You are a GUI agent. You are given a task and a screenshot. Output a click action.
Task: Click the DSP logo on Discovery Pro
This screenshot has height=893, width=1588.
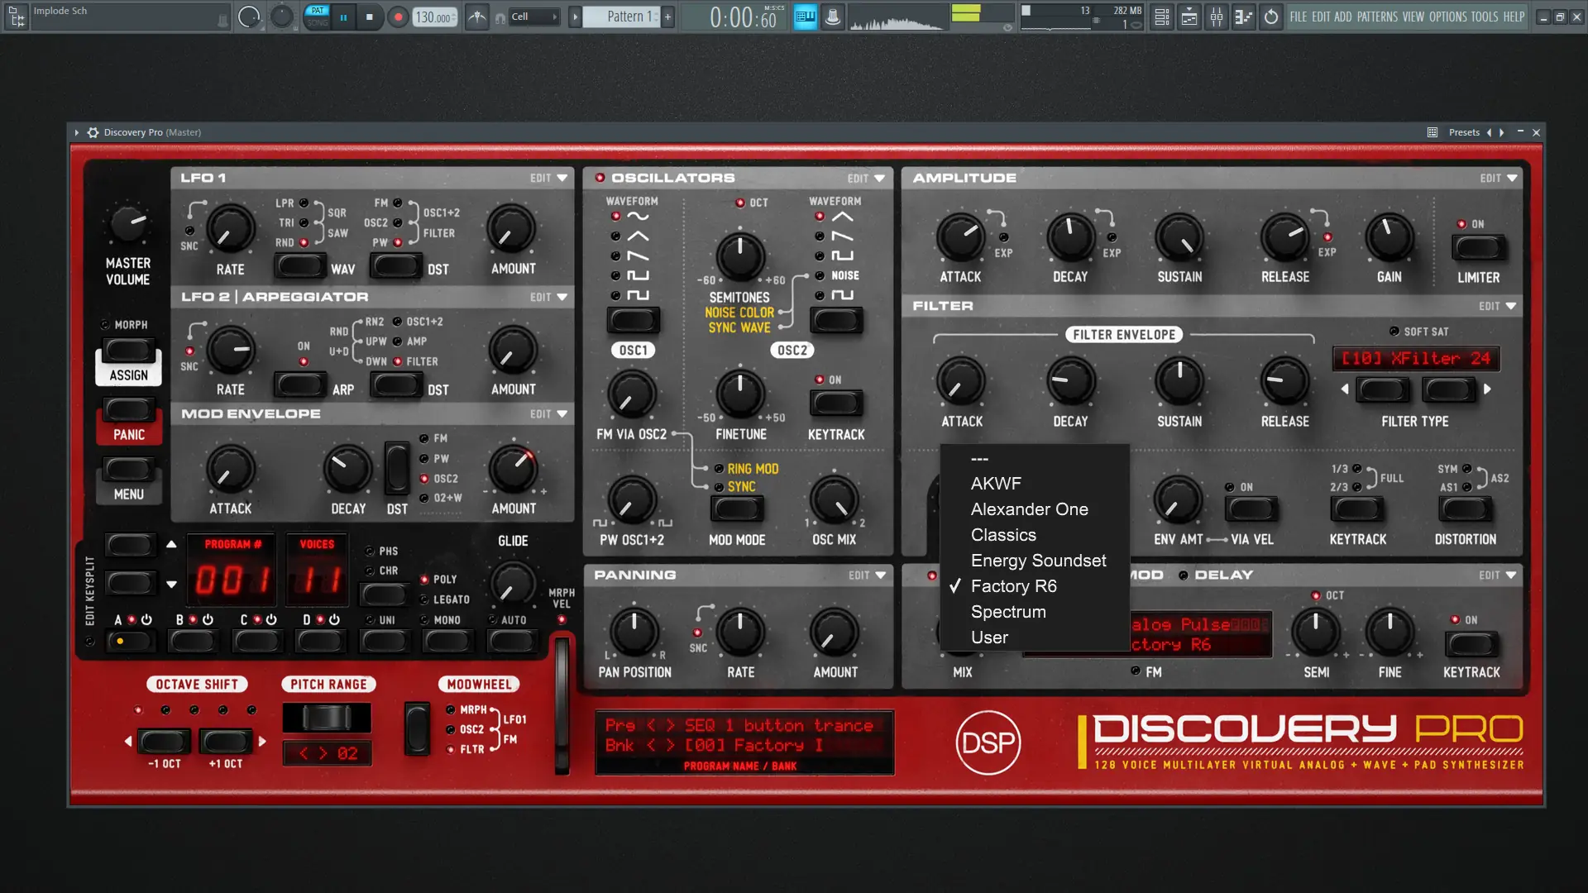click(x=988, y=743)
